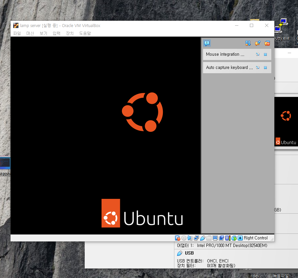Image resolution: width=298 pixels, height=278 pixels.
Task: Click the Right Control host key label
Action: pyautogui.click(x=255, y=238)
